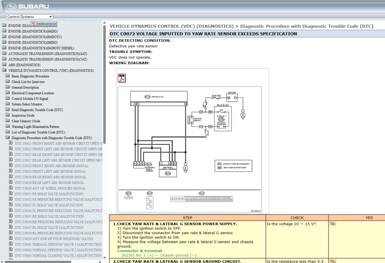Expand ENGINE (DIAGNOSTICS)(H6DO) tree item
The height and width of the screenshot is (263, 385).
pyautogui.click(x=33, y=43)
